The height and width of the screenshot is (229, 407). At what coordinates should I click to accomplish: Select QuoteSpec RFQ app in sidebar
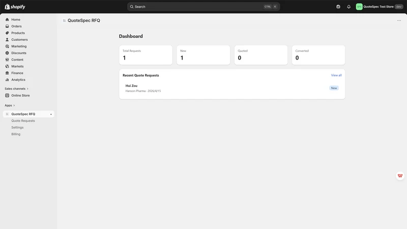(28, 114)
